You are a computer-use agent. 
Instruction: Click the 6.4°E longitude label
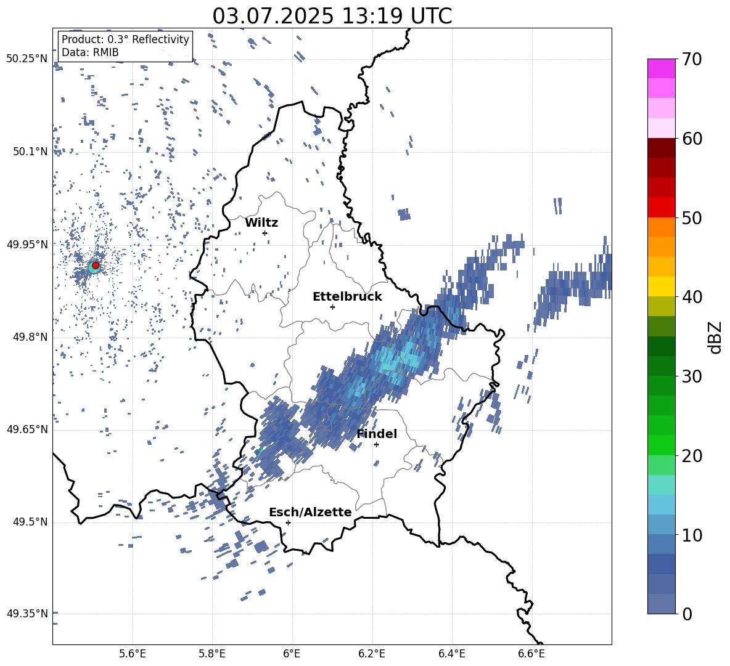452,654
